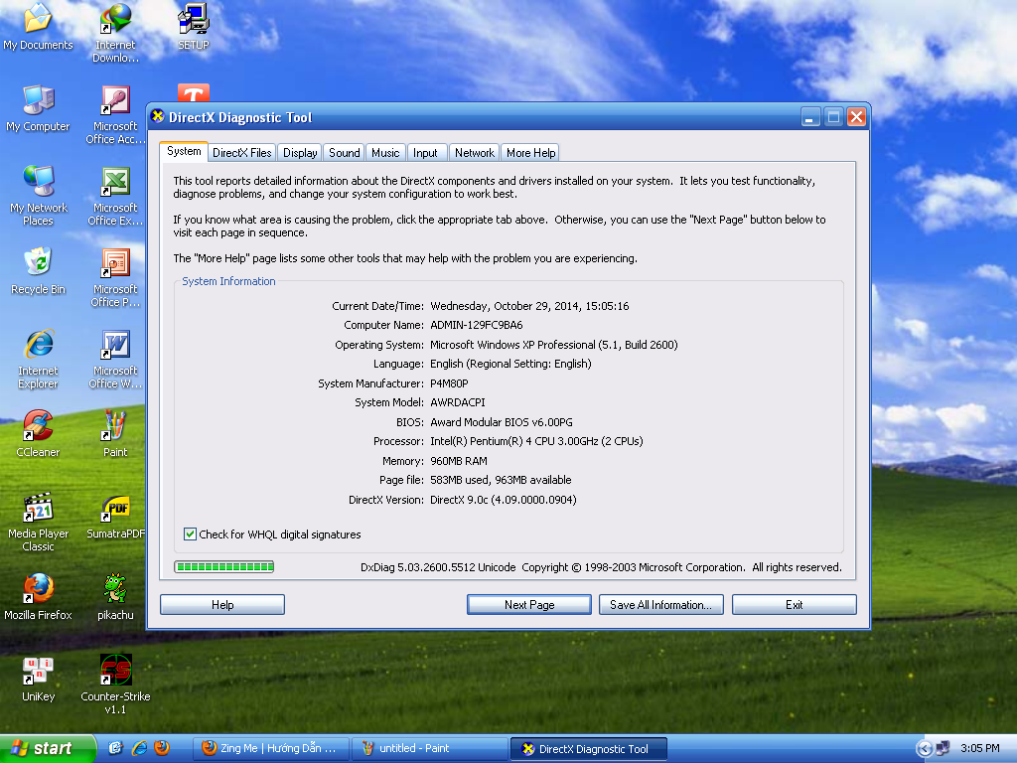The height and width of the screenshot is (763, 1017).
Task: Click the Save All Information button
Action: coord(660,605)
